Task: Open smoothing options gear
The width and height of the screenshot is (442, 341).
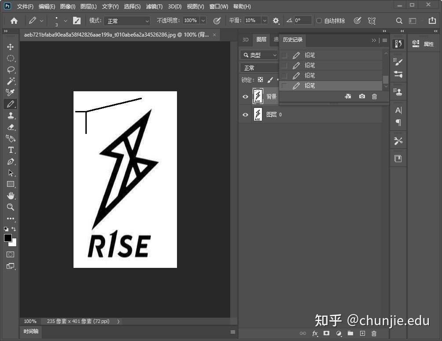Action: [276, 21]
